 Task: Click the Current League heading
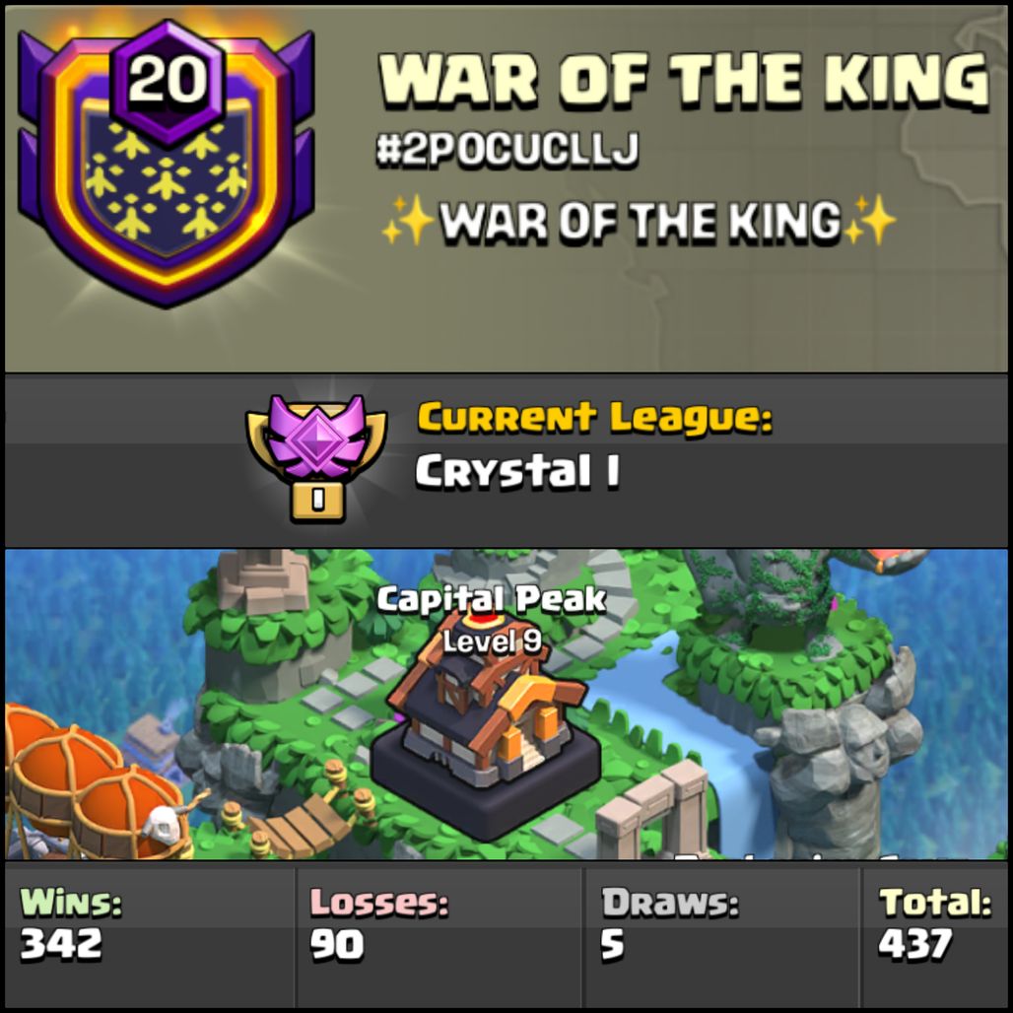click(x=594, y=417)
